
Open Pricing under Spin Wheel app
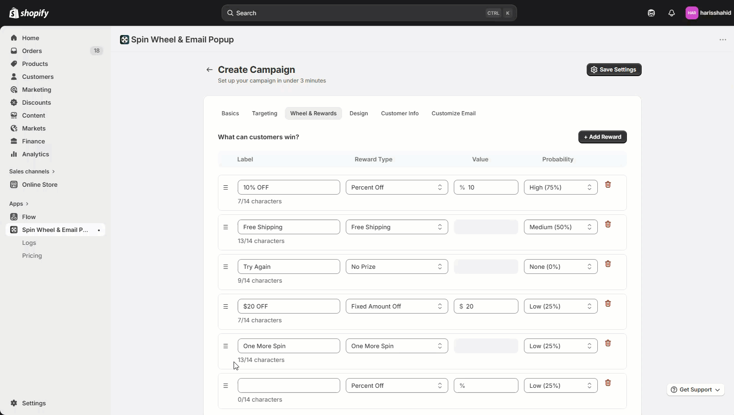coord(32,255)
